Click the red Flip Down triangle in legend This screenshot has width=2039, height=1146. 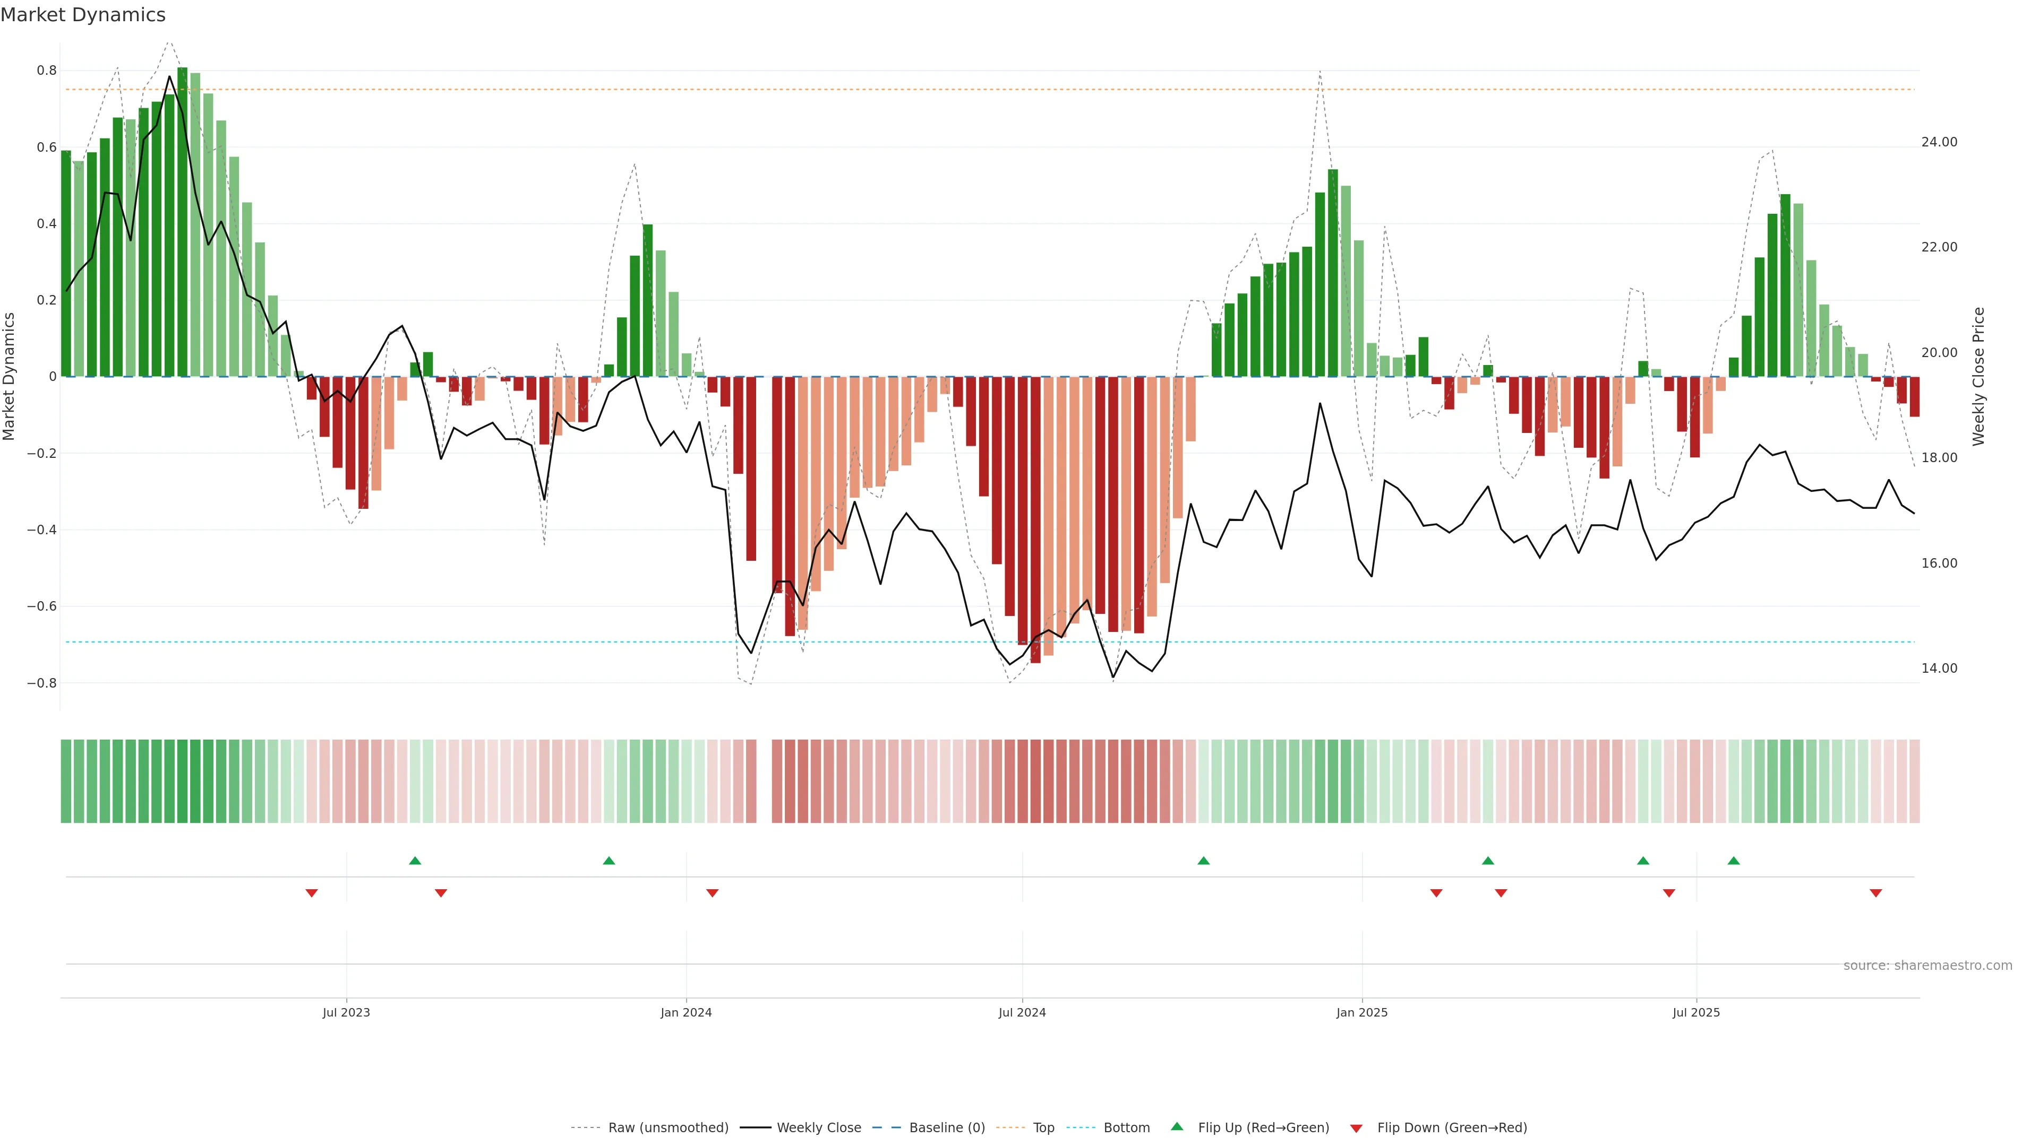tap(1356, 1128)
